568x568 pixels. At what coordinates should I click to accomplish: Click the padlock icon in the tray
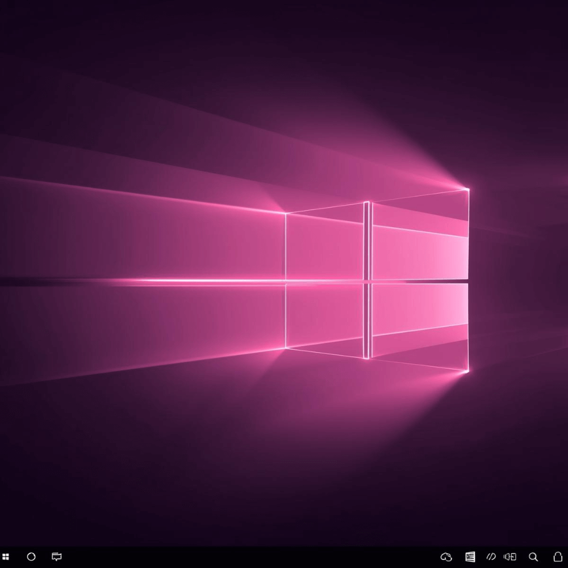pos(558,557)
